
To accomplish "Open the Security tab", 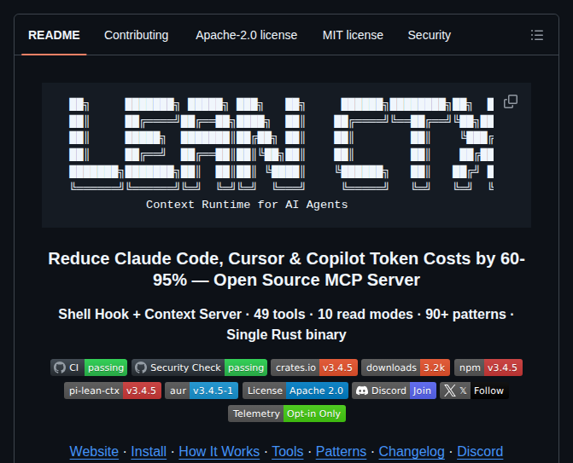I will [429, 35].
